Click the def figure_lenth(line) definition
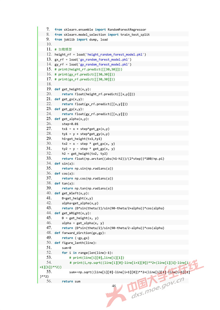This screenshot has width=220, height=310. 75,243
